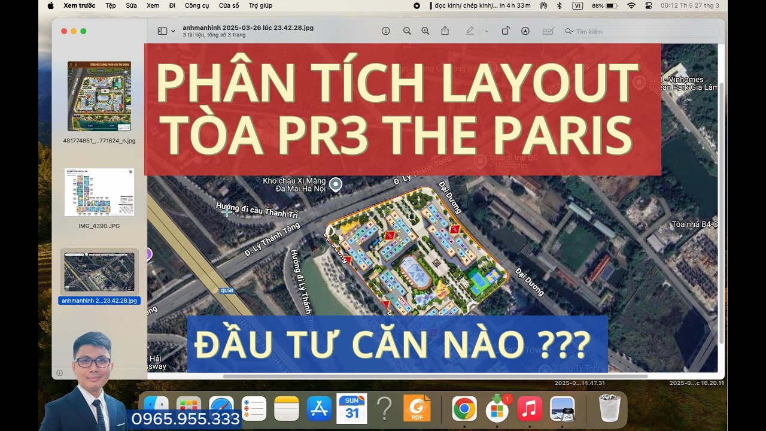This screenshot has height=431, width=766.
Task: Rotate the image with toolbar button
Action: point(506,31)
